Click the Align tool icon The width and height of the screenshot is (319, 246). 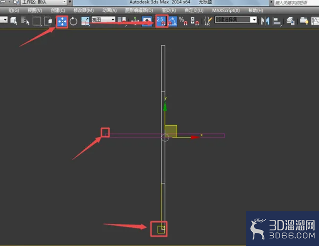click(x=277, y=21)
